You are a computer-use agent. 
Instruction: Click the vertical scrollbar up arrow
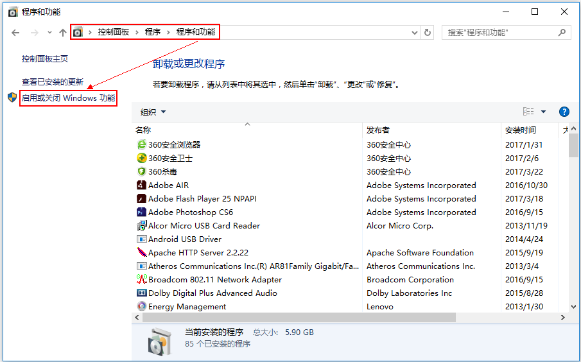coord(573,128)
